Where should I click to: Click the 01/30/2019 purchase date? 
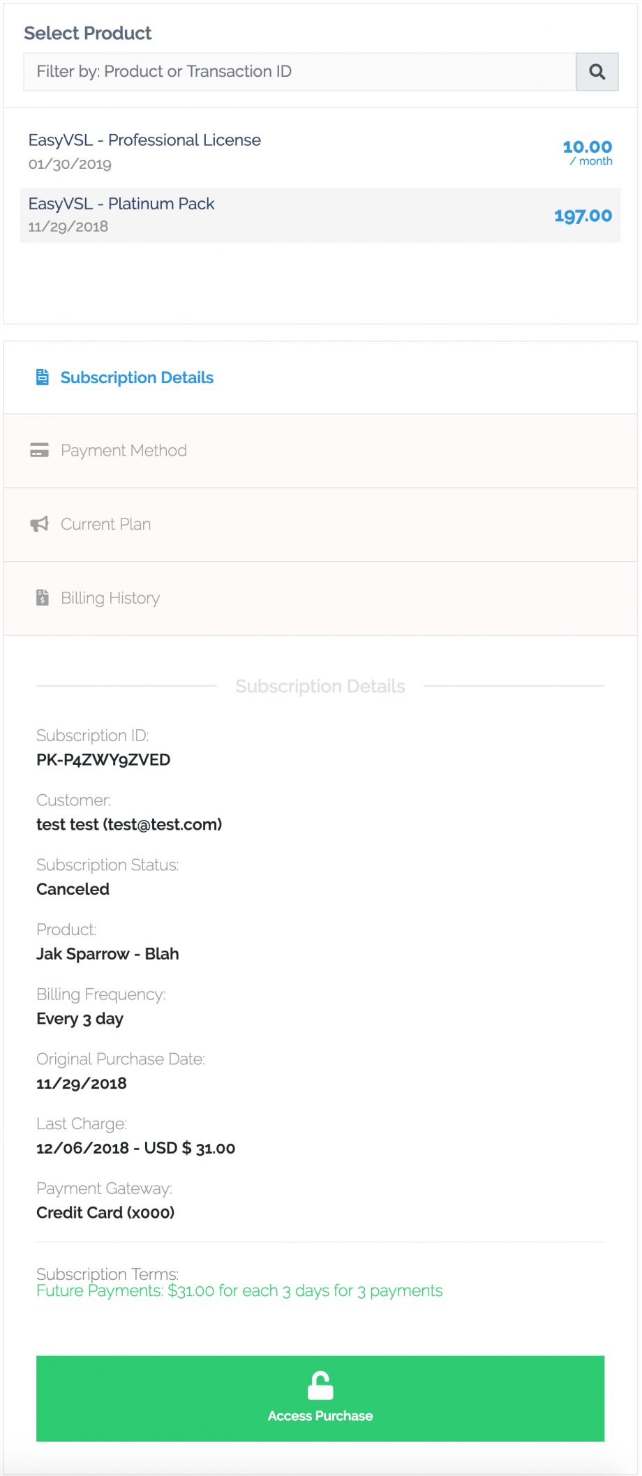(x=70, y=165)
